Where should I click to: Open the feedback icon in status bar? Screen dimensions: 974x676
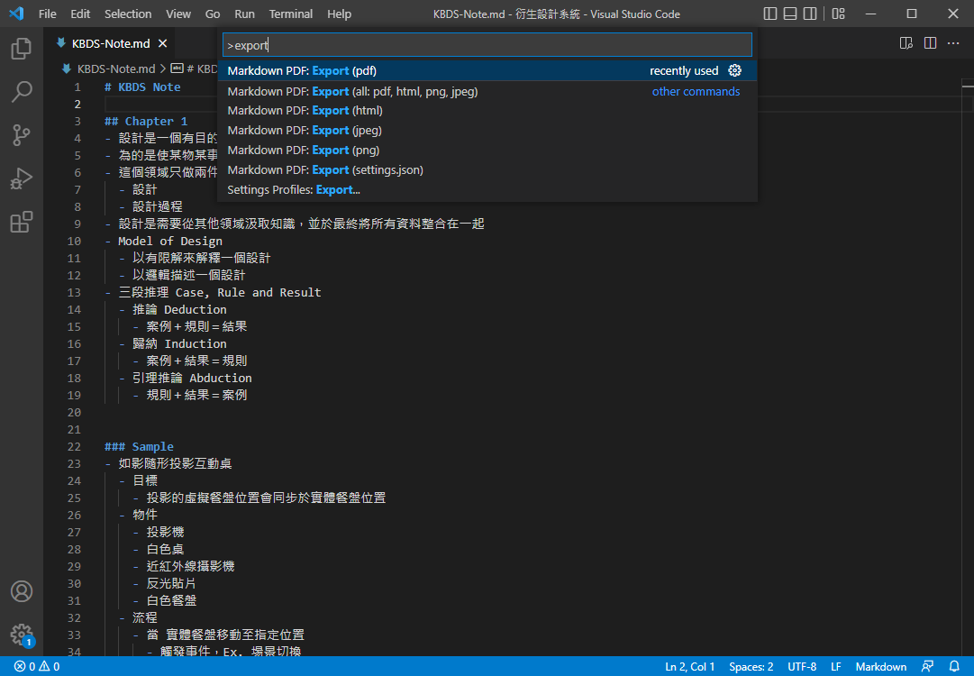click(x=927, y=667)
